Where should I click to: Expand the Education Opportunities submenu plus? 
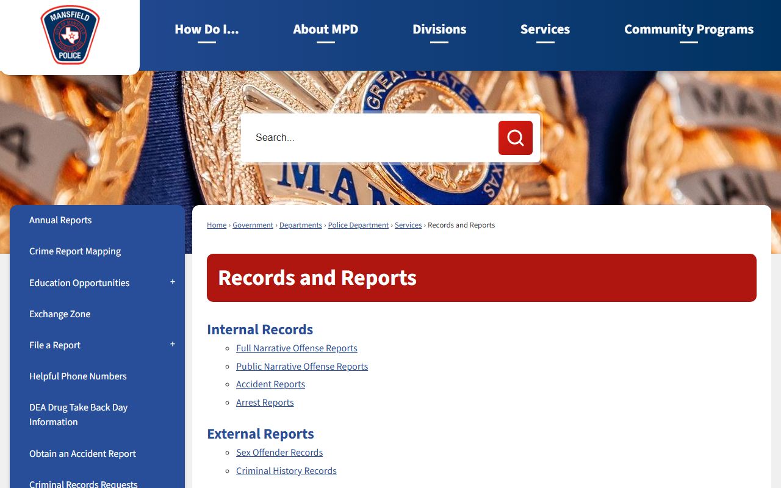point(173,282)
